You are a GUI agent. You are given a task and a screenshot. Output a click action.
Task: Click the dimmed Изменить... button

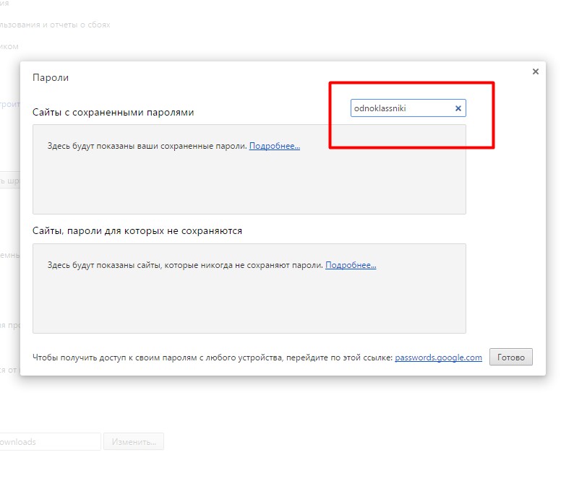[134, 442]
